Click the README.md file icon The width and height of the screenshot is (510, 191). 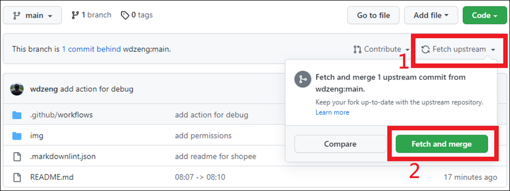click(x=17, y=177)
